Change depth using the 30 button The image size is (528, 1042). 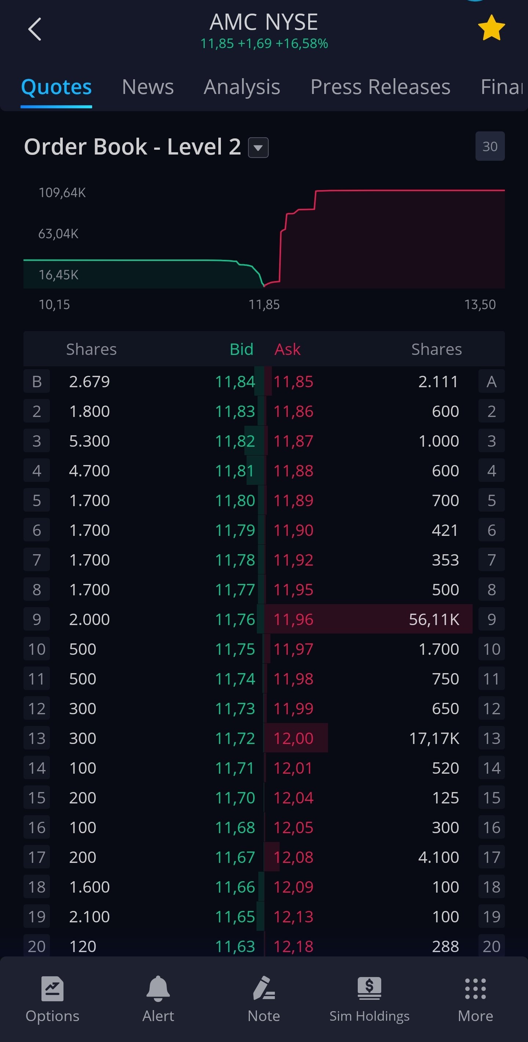[x=490, y=146]
